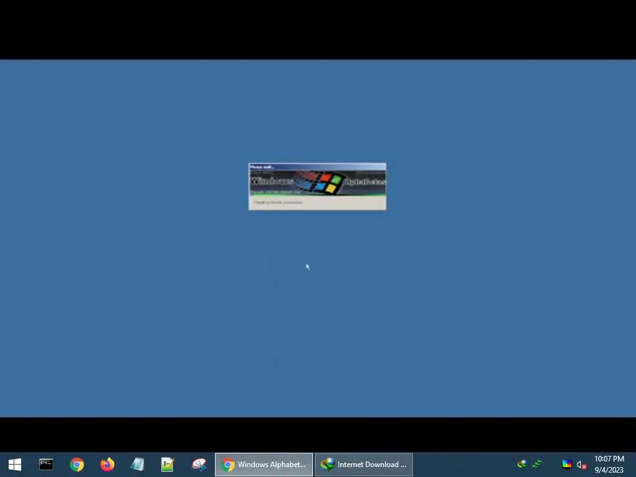Click the Please wait dialog title bar
The height and width of the screenshot is (477, 636).
click(317, 166)
